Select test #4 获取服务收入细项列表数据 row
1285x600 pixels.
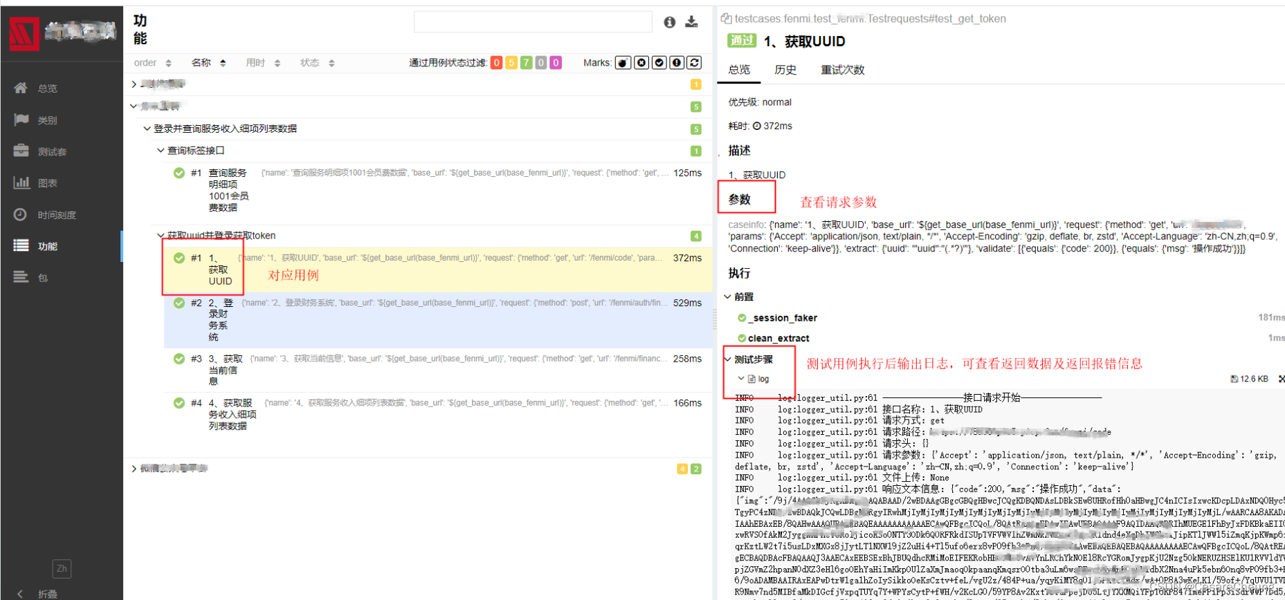(x=438, y=414)
